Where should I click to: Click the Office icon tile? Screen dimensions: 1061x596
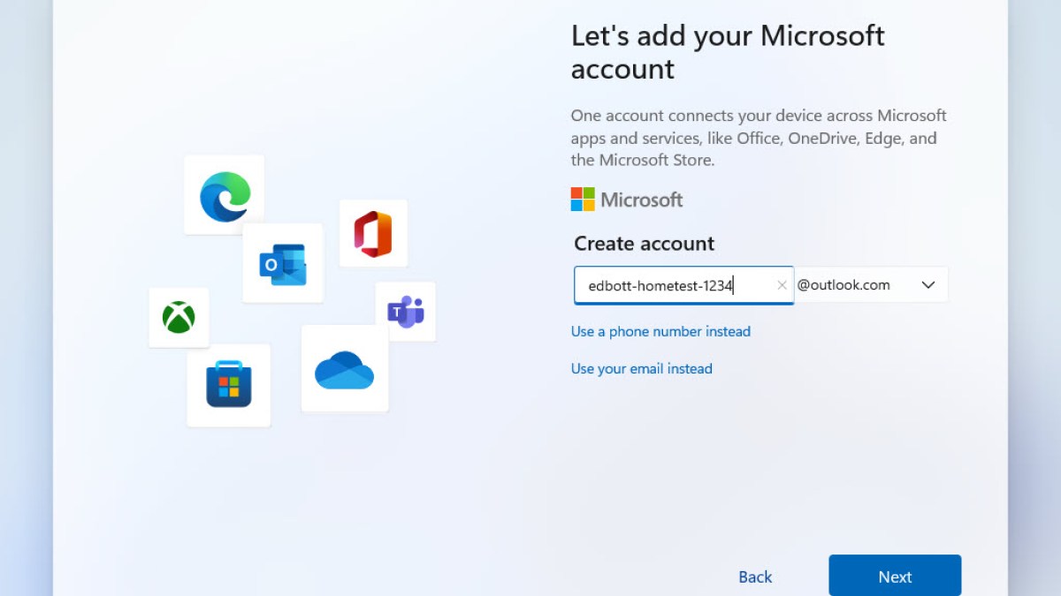[x=373, y=233]
